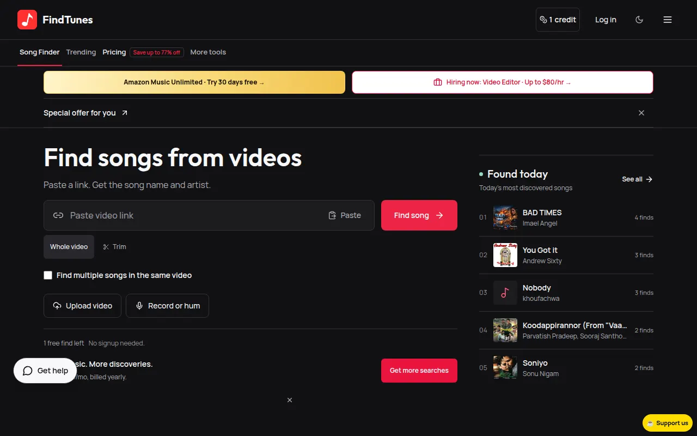Open the Trending tab

click(x=81, y=52)
